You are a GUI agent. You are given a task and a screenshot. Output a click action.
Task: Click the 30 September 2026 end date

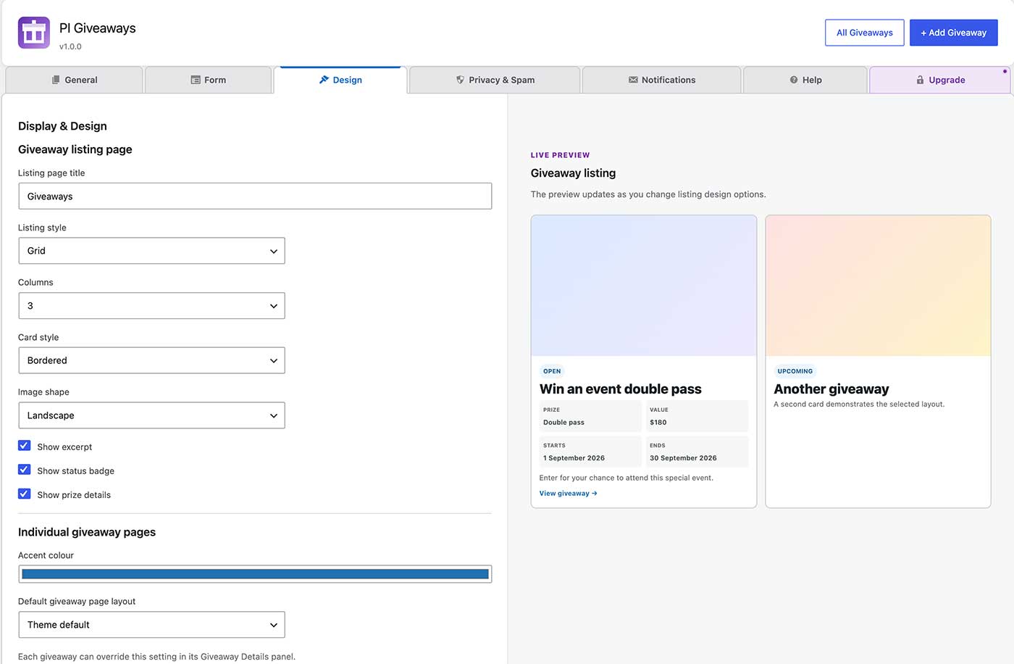683,458
